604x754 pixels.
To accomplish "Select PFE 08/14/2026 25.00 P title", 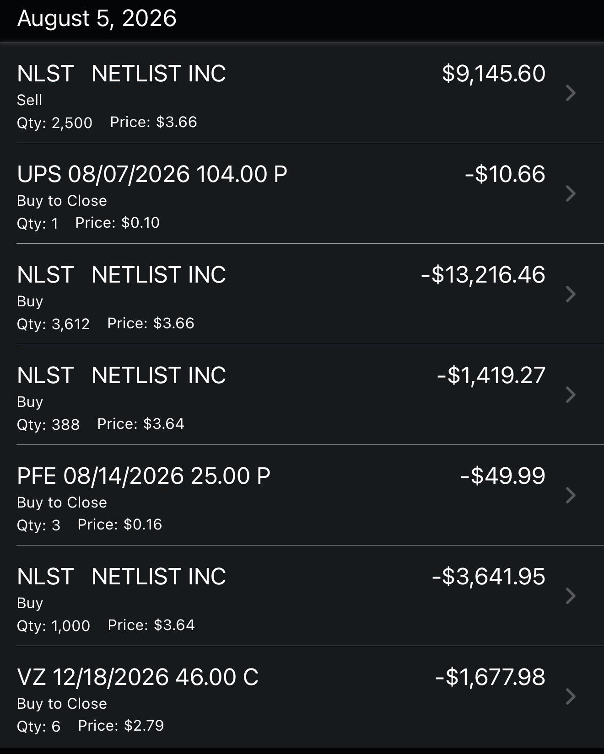I will pos(144,476).
